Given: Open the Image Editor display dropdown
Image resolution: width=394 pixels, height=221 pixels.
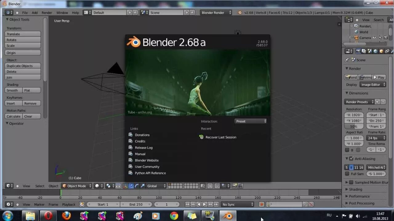Looking at the screenshot, I should tap(373, 85).
